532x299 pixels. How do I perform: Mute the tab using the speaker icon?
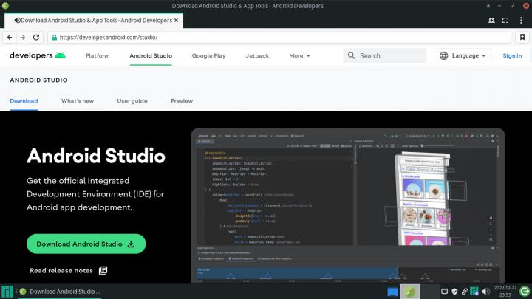click(16, 20)
